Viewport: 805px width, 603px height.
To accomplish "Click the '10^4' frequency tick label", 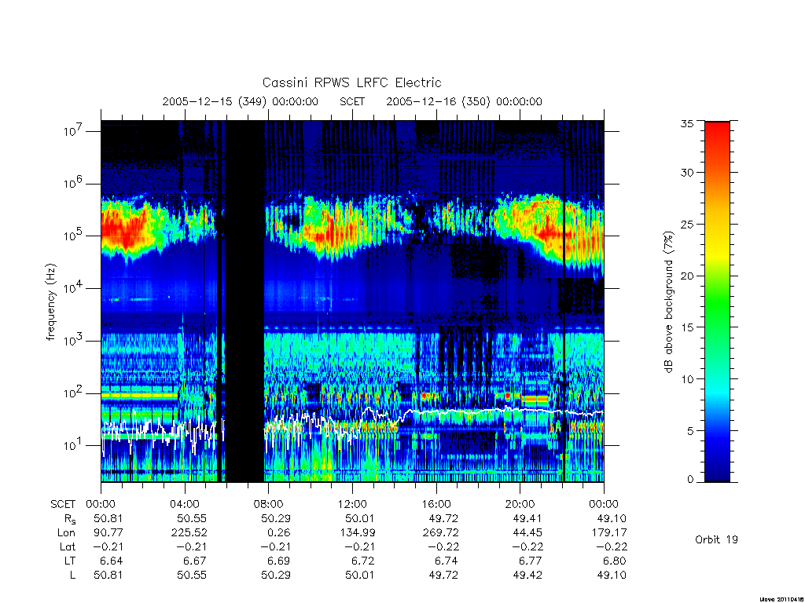I will [73, 287].
